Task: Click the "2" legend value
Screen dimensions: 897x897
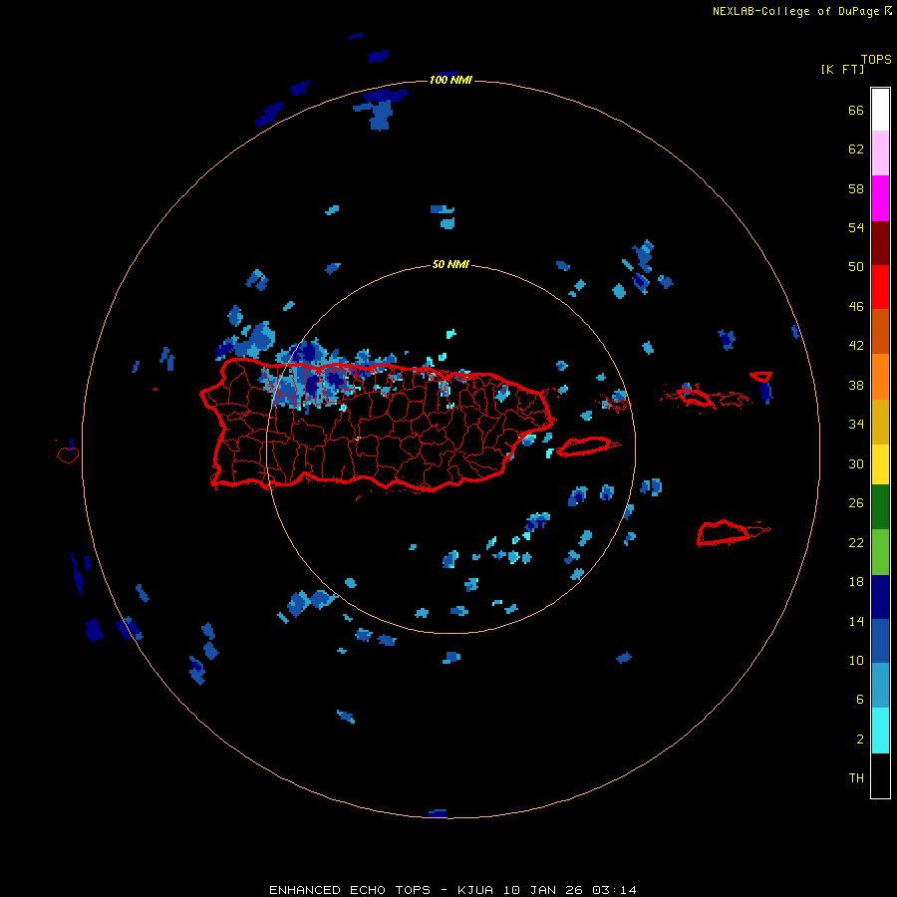Action: 860,739
